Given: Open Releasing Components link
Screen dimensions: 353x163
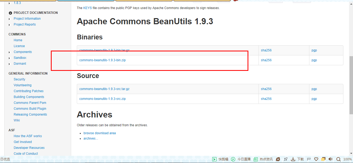Looking at the screenshot, I should pos(30,115).
